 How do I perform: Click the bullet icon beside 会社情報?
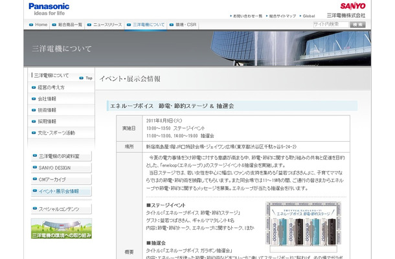34,99
